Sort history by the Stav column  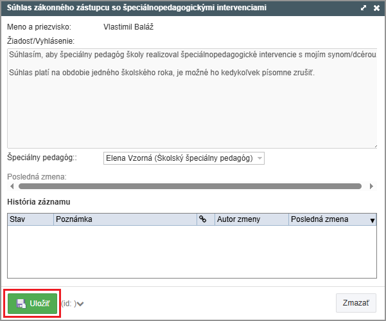(30, 219)
